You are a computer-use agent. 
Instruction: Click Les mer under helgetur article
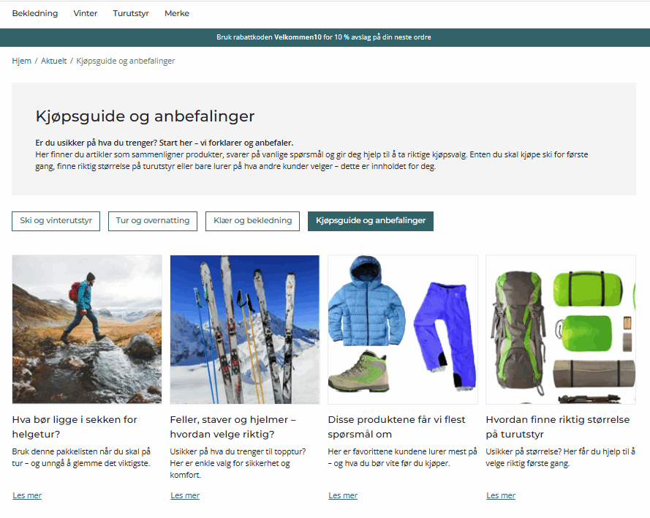pyautogui.click(x=27, y=495)
